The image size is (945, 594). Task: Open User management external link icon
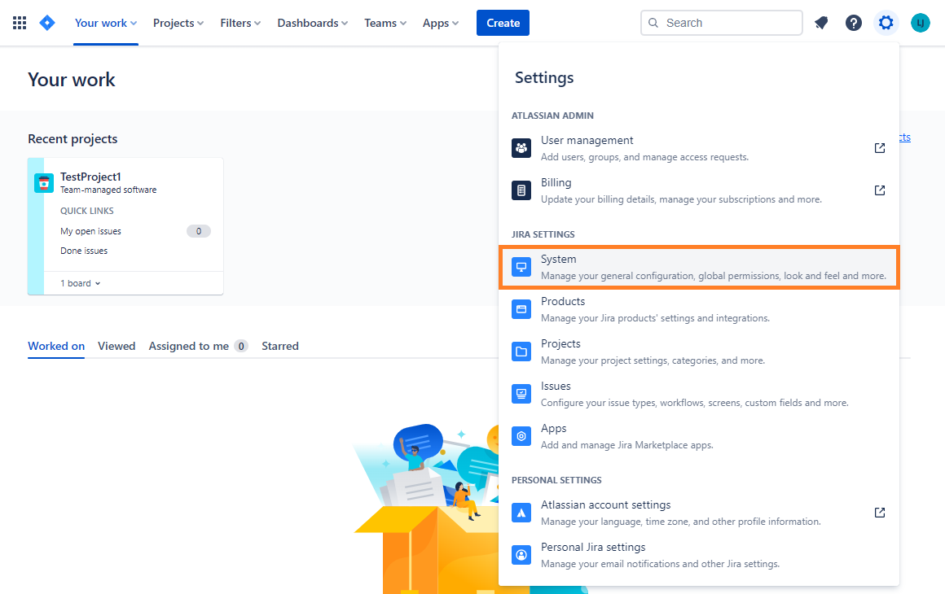pos(880,148)
